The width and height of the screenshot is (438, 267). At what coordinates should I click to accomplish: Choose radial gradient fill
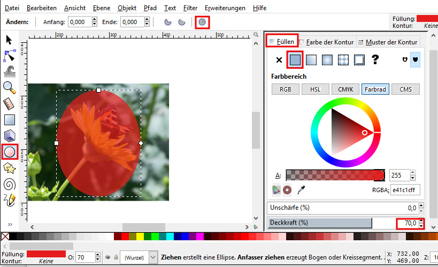coord(327,60)
